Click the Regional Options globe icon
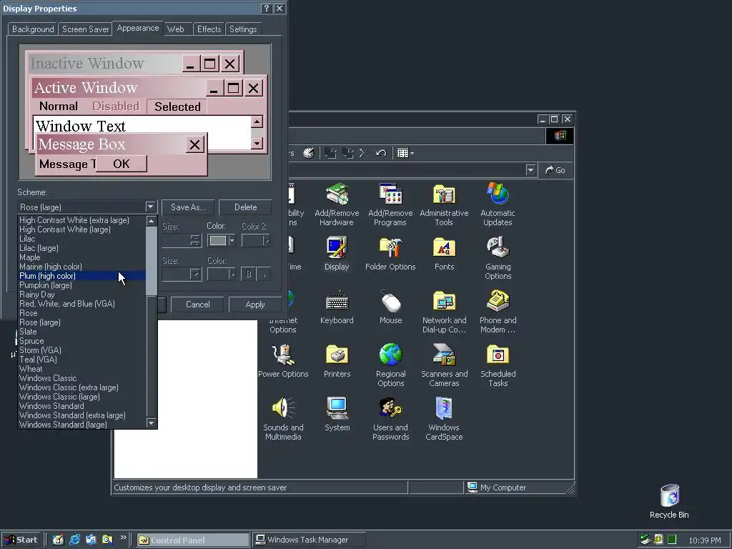732x549 pixels. click(391, 355)
